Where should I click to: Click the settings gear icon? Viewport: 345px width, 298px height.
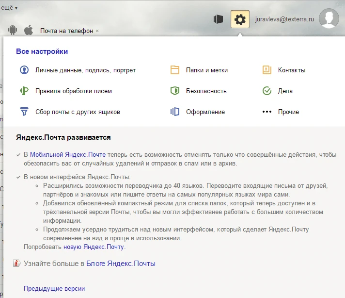[x=240, y=19]
